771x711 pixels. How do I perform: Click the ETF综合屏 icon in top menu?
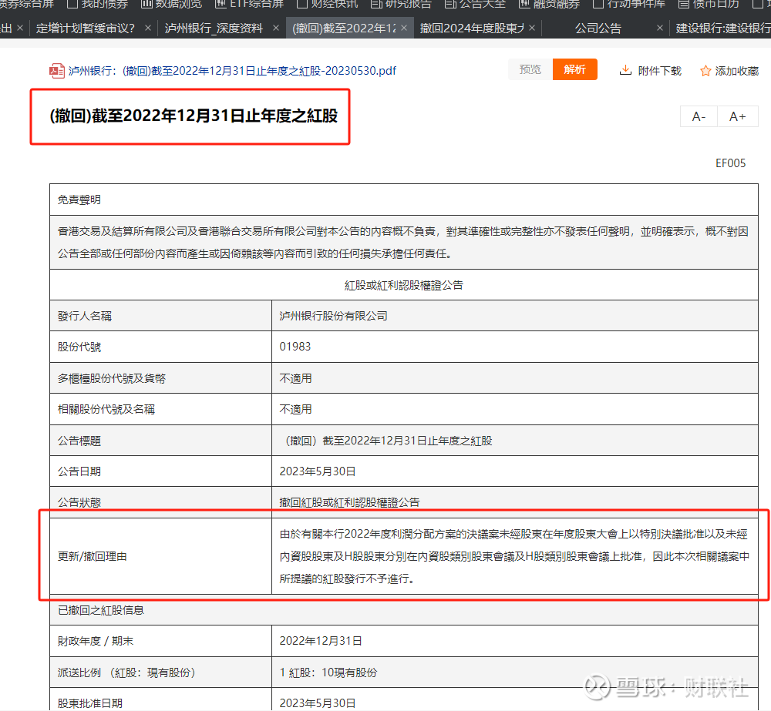(x=221, y=4)
